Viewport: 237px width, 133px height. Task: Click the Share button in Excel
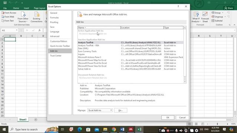(228, 8)
